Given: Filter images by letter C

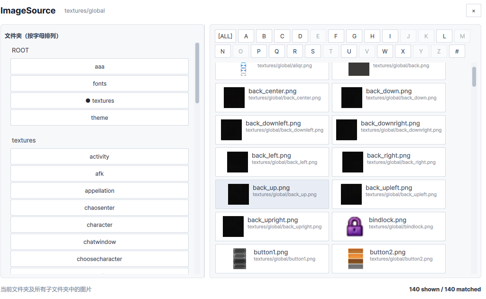Looking at the screenshot, I should coord(282,36).
